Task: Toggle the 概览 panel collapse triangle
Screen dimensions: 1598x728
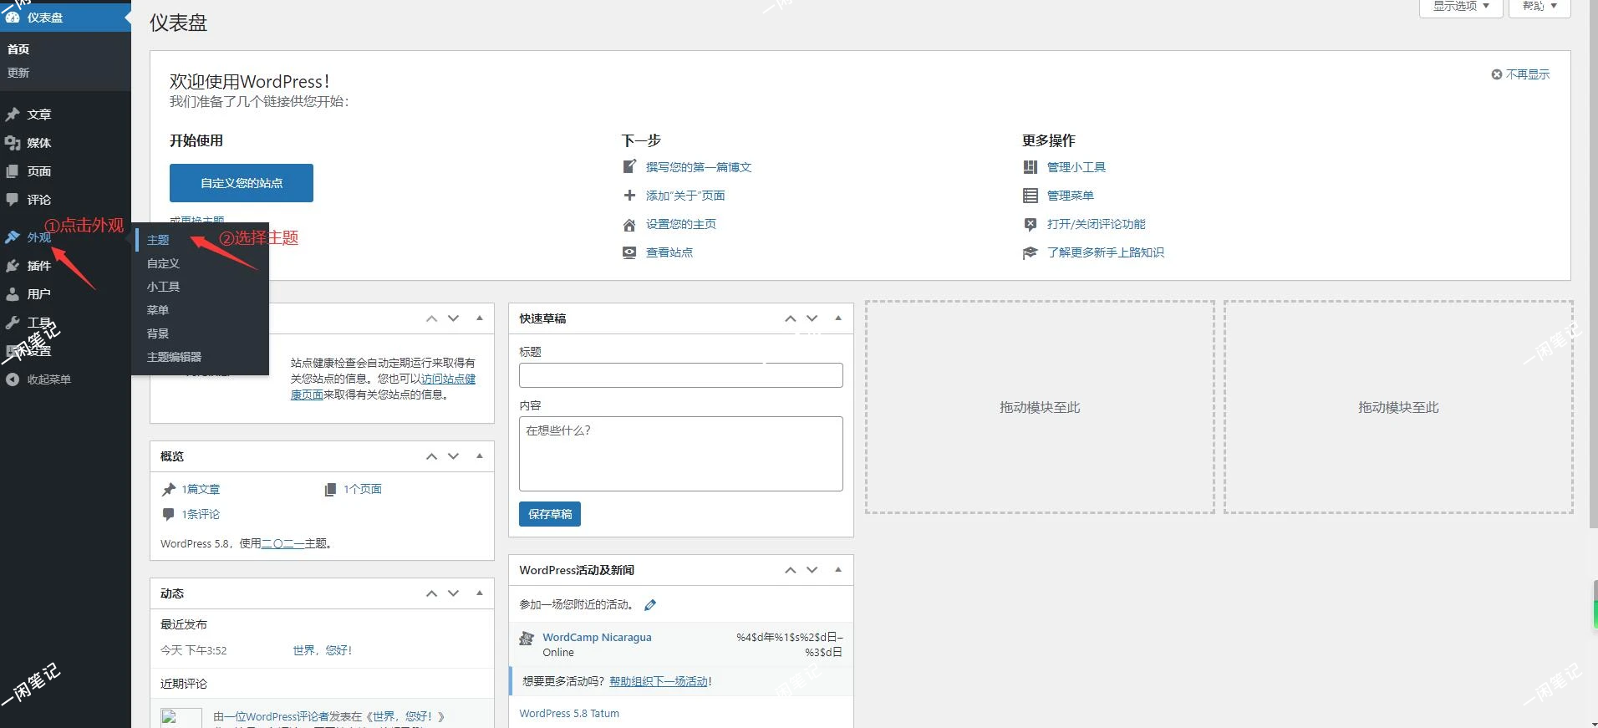Action: pos(479,456)
